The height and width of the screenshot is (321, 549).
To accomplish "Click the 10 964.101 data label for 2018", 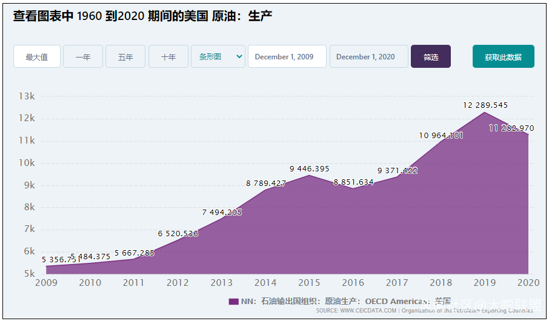I will (x=441, y=135).
